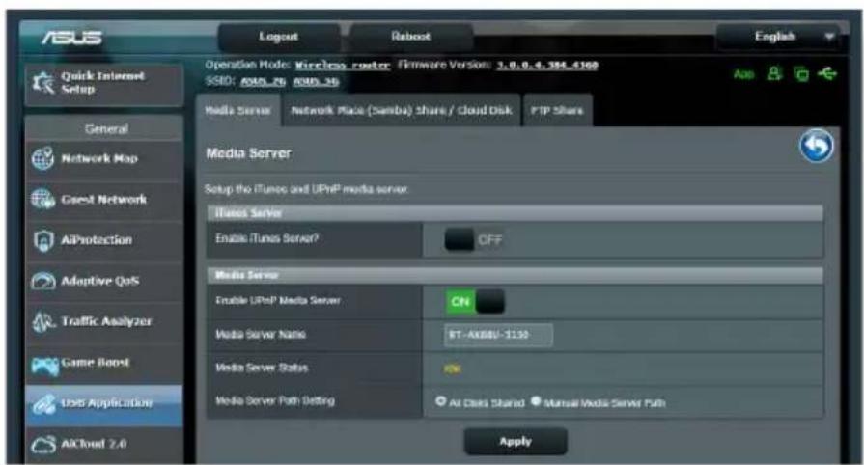864x465 pixels.
Task: Open AiCloud 2.0 in the sidebar
Action: pos(103,444)
